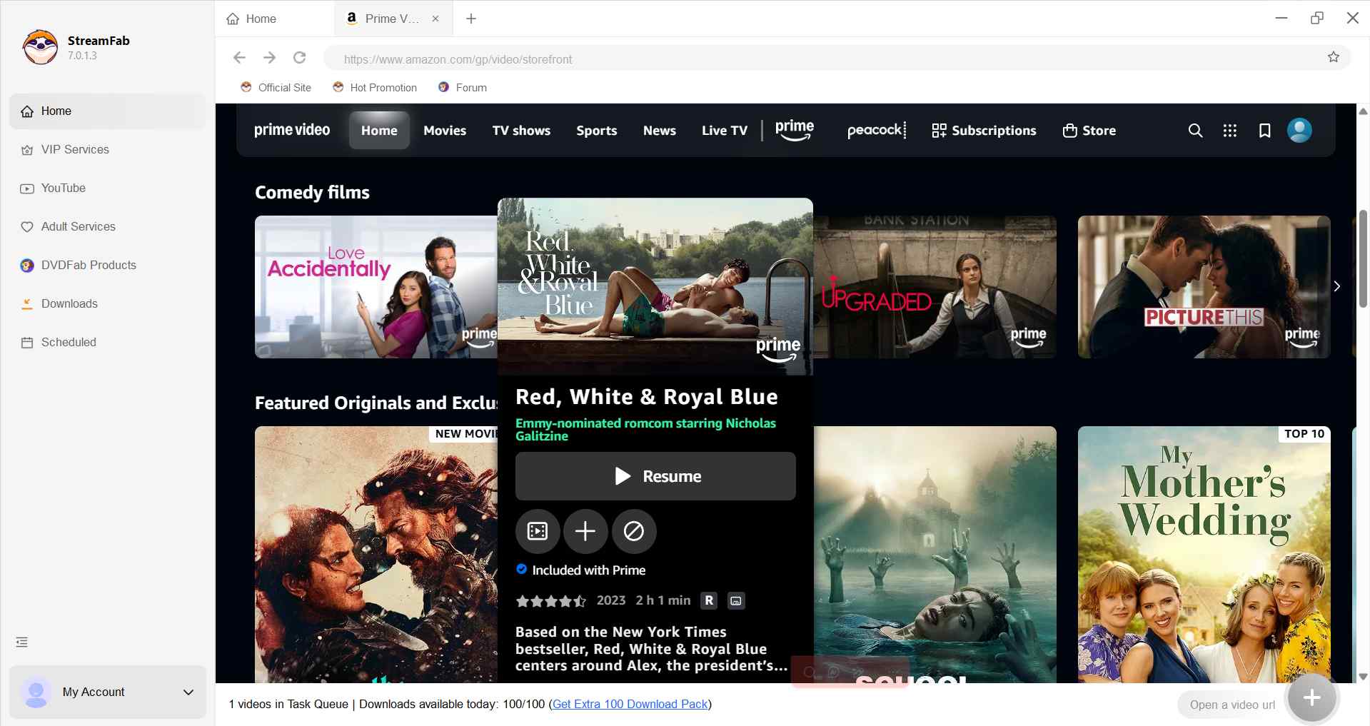Open the YouTube section in StreamFab sidebar

click(x=63, y=188)
